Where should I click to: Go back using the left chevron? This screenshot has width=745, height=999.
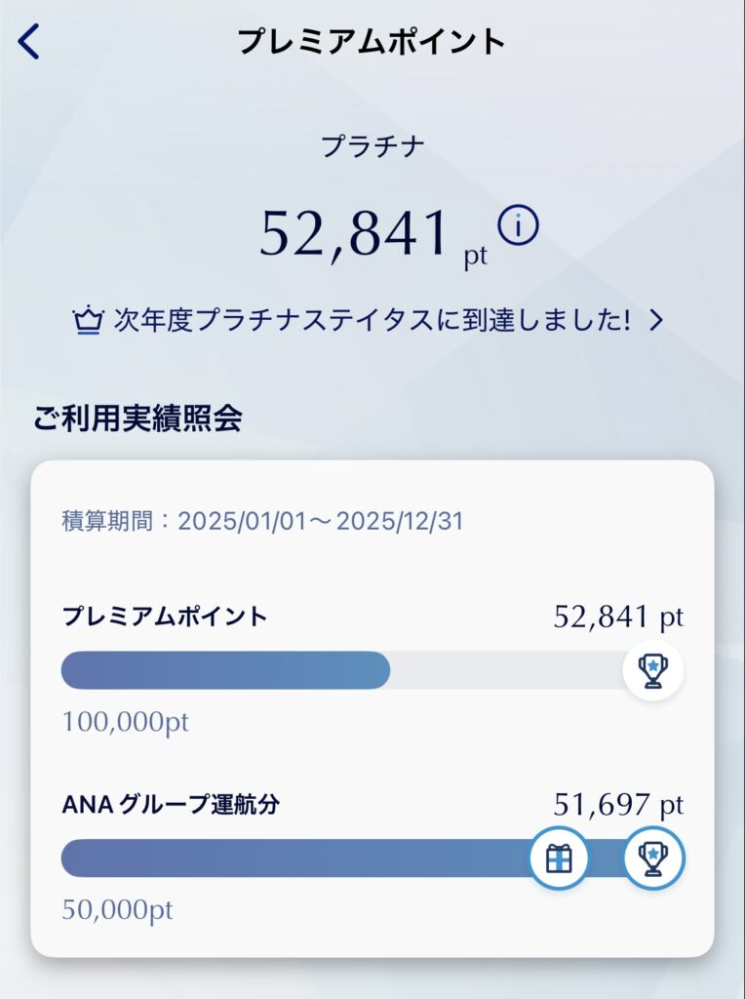pyautogui.click(x=29, y=42)
